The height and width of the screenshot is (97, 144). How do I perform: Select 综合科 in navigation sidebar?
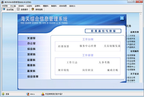pyautogui.click(x=31, y=49)
